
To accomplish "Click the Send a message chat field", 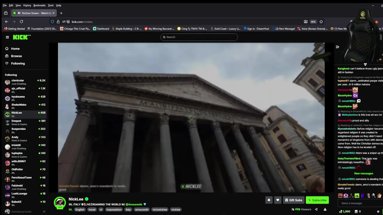I will coord(360,203).
